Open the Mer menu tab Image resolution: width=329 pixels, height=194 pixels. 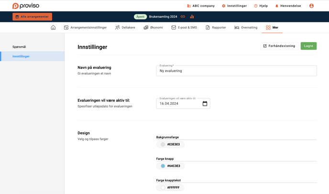[x=272, y=28]
